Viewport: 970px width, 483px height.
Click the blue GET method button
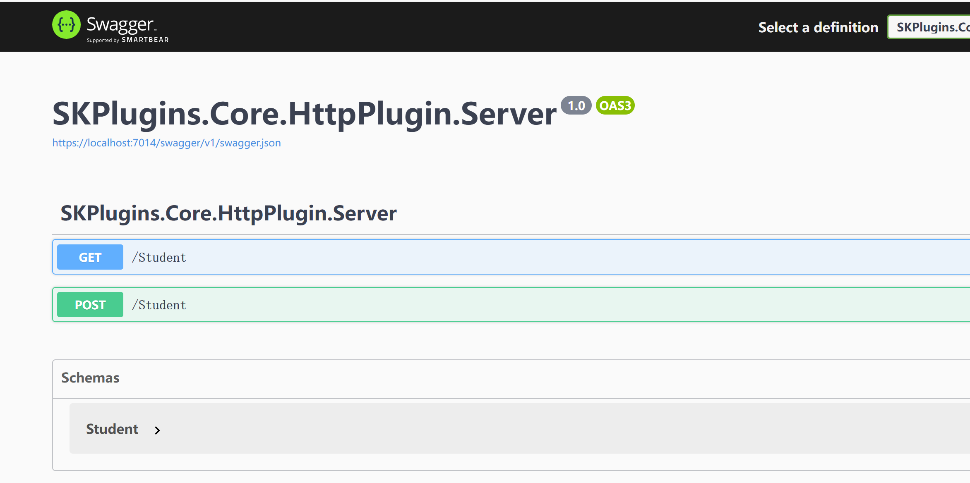pyautogui.click(x=90, y=257)
